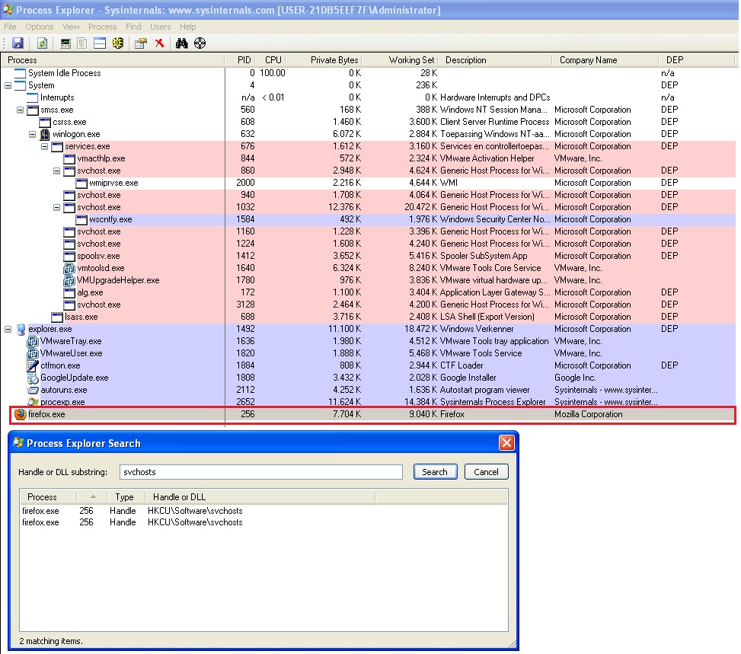Close the Process Explorer Search dialog
741x654 pixels.
[x=506, y=443]
